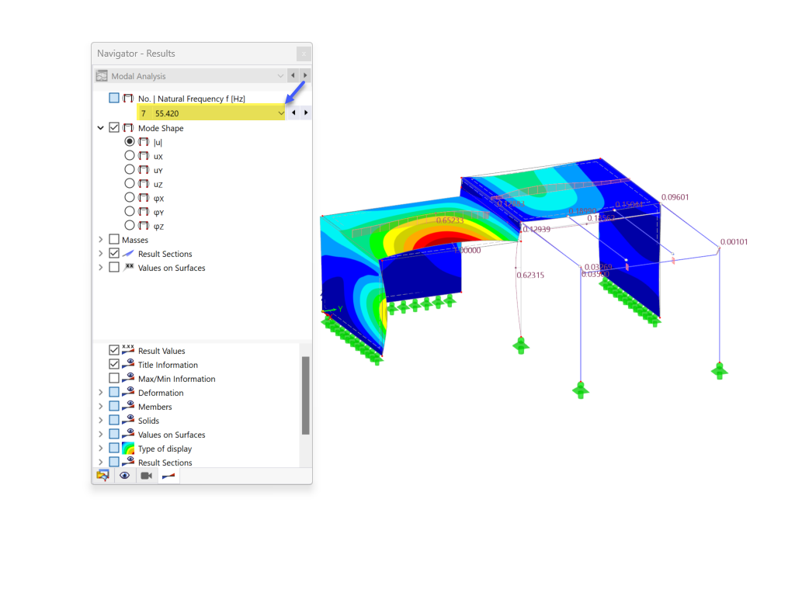Click the uX frame icon

tap(144, 155)
